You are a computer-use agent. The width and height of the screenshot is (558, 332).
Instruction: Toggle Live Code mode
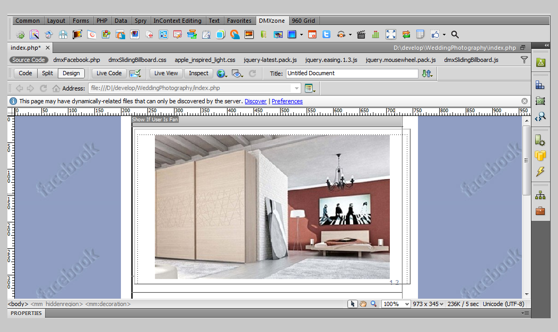click(109, 73)
